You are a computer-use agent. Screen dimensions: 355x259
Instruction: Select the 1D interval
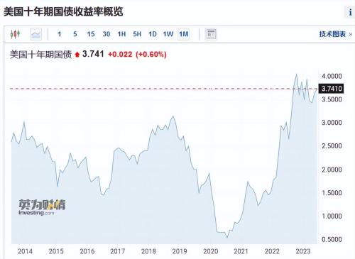coord(153,34)
